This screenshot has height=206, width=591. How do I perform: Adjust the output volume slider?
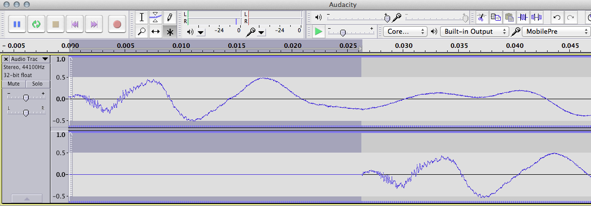[x=358, y=17]
